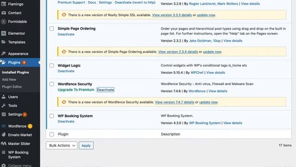Click Really Simple SSL Premium Support link
The image size is (296, 167).
pos(71,2)
